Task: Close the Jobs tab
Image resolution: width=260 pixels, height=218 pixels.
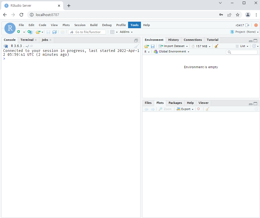Action: (51, 40)
